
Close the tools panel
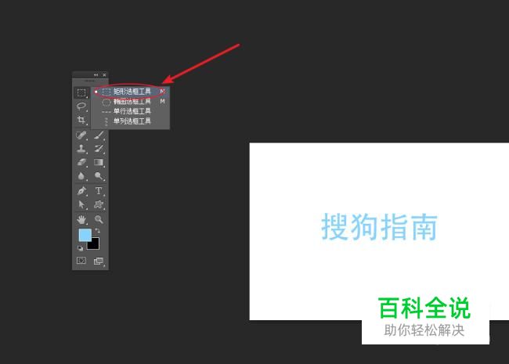coord(104,75)
